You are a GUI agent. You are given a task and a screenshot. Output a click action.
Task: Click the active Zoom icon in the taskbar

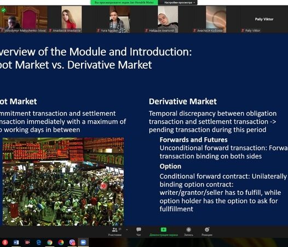[83, 243]
